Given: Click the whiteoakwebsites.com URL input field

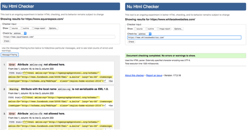Looking at the screenshot, I should (x=184, y=37).
